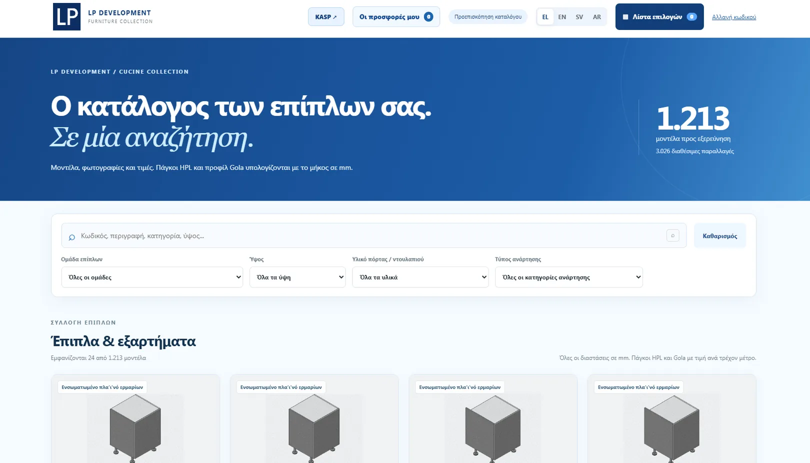810x463 pixels.
Task: Open the Ομάδα επίπλων dropdown
Action: pos(152,277)
